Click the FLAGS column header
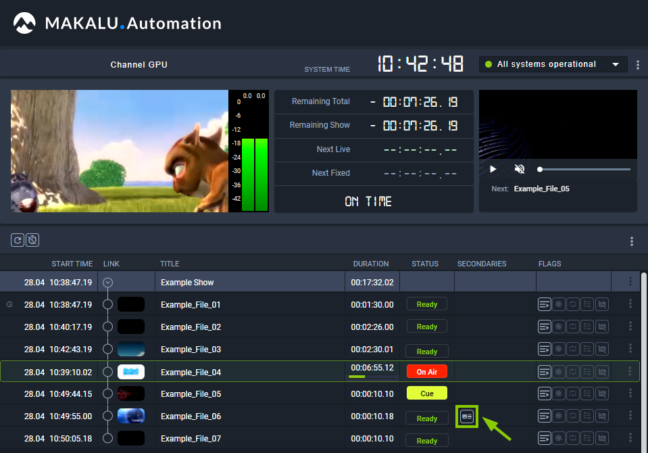The image size is (648, 453). click(x=549, y=264)
